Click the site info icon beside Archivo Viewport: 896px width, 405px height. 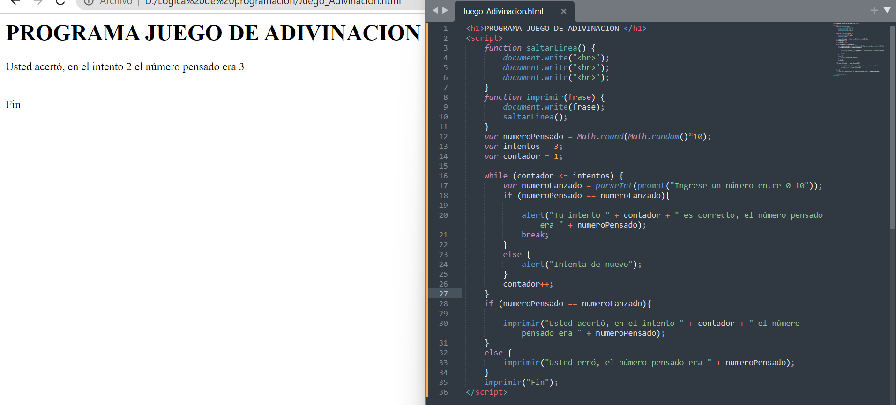(89, 2)
